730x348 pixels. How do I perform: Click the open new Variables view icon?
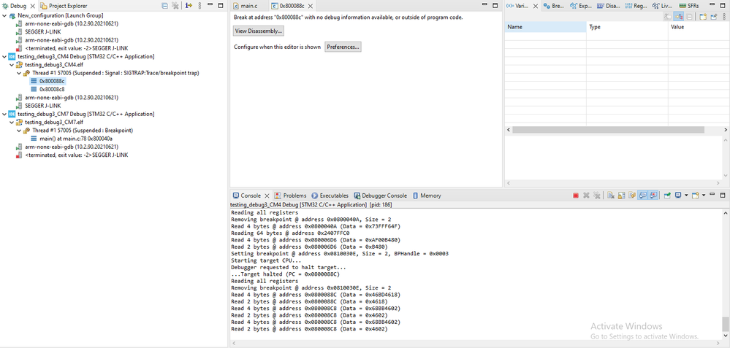pos(703,17)
